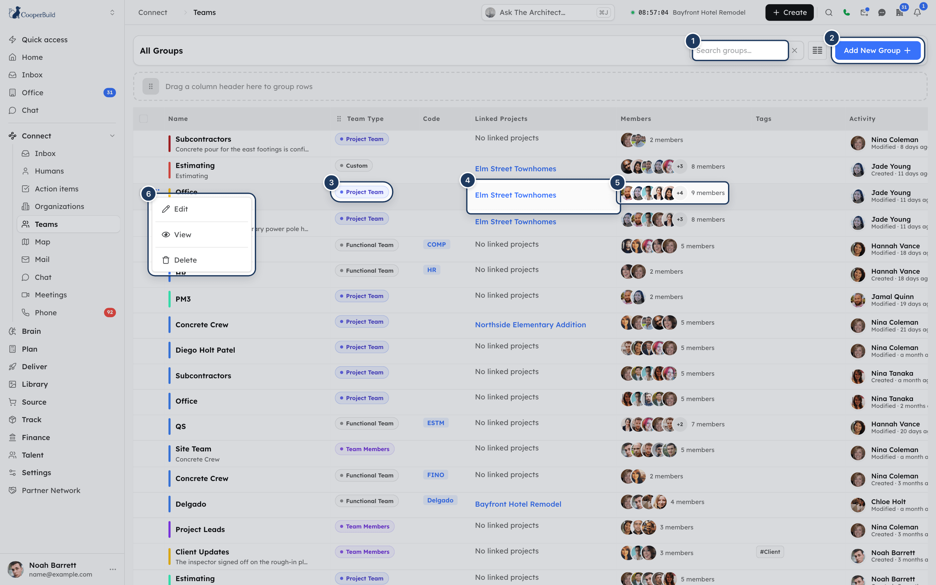Click the mail forward icon in top bar
Viewport: 936px width, 585px height.
pyautogui.click(x=864, y=12)
